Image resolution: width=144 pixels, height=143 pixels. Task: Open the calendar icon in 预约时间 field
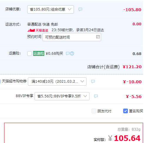[98, 37]
